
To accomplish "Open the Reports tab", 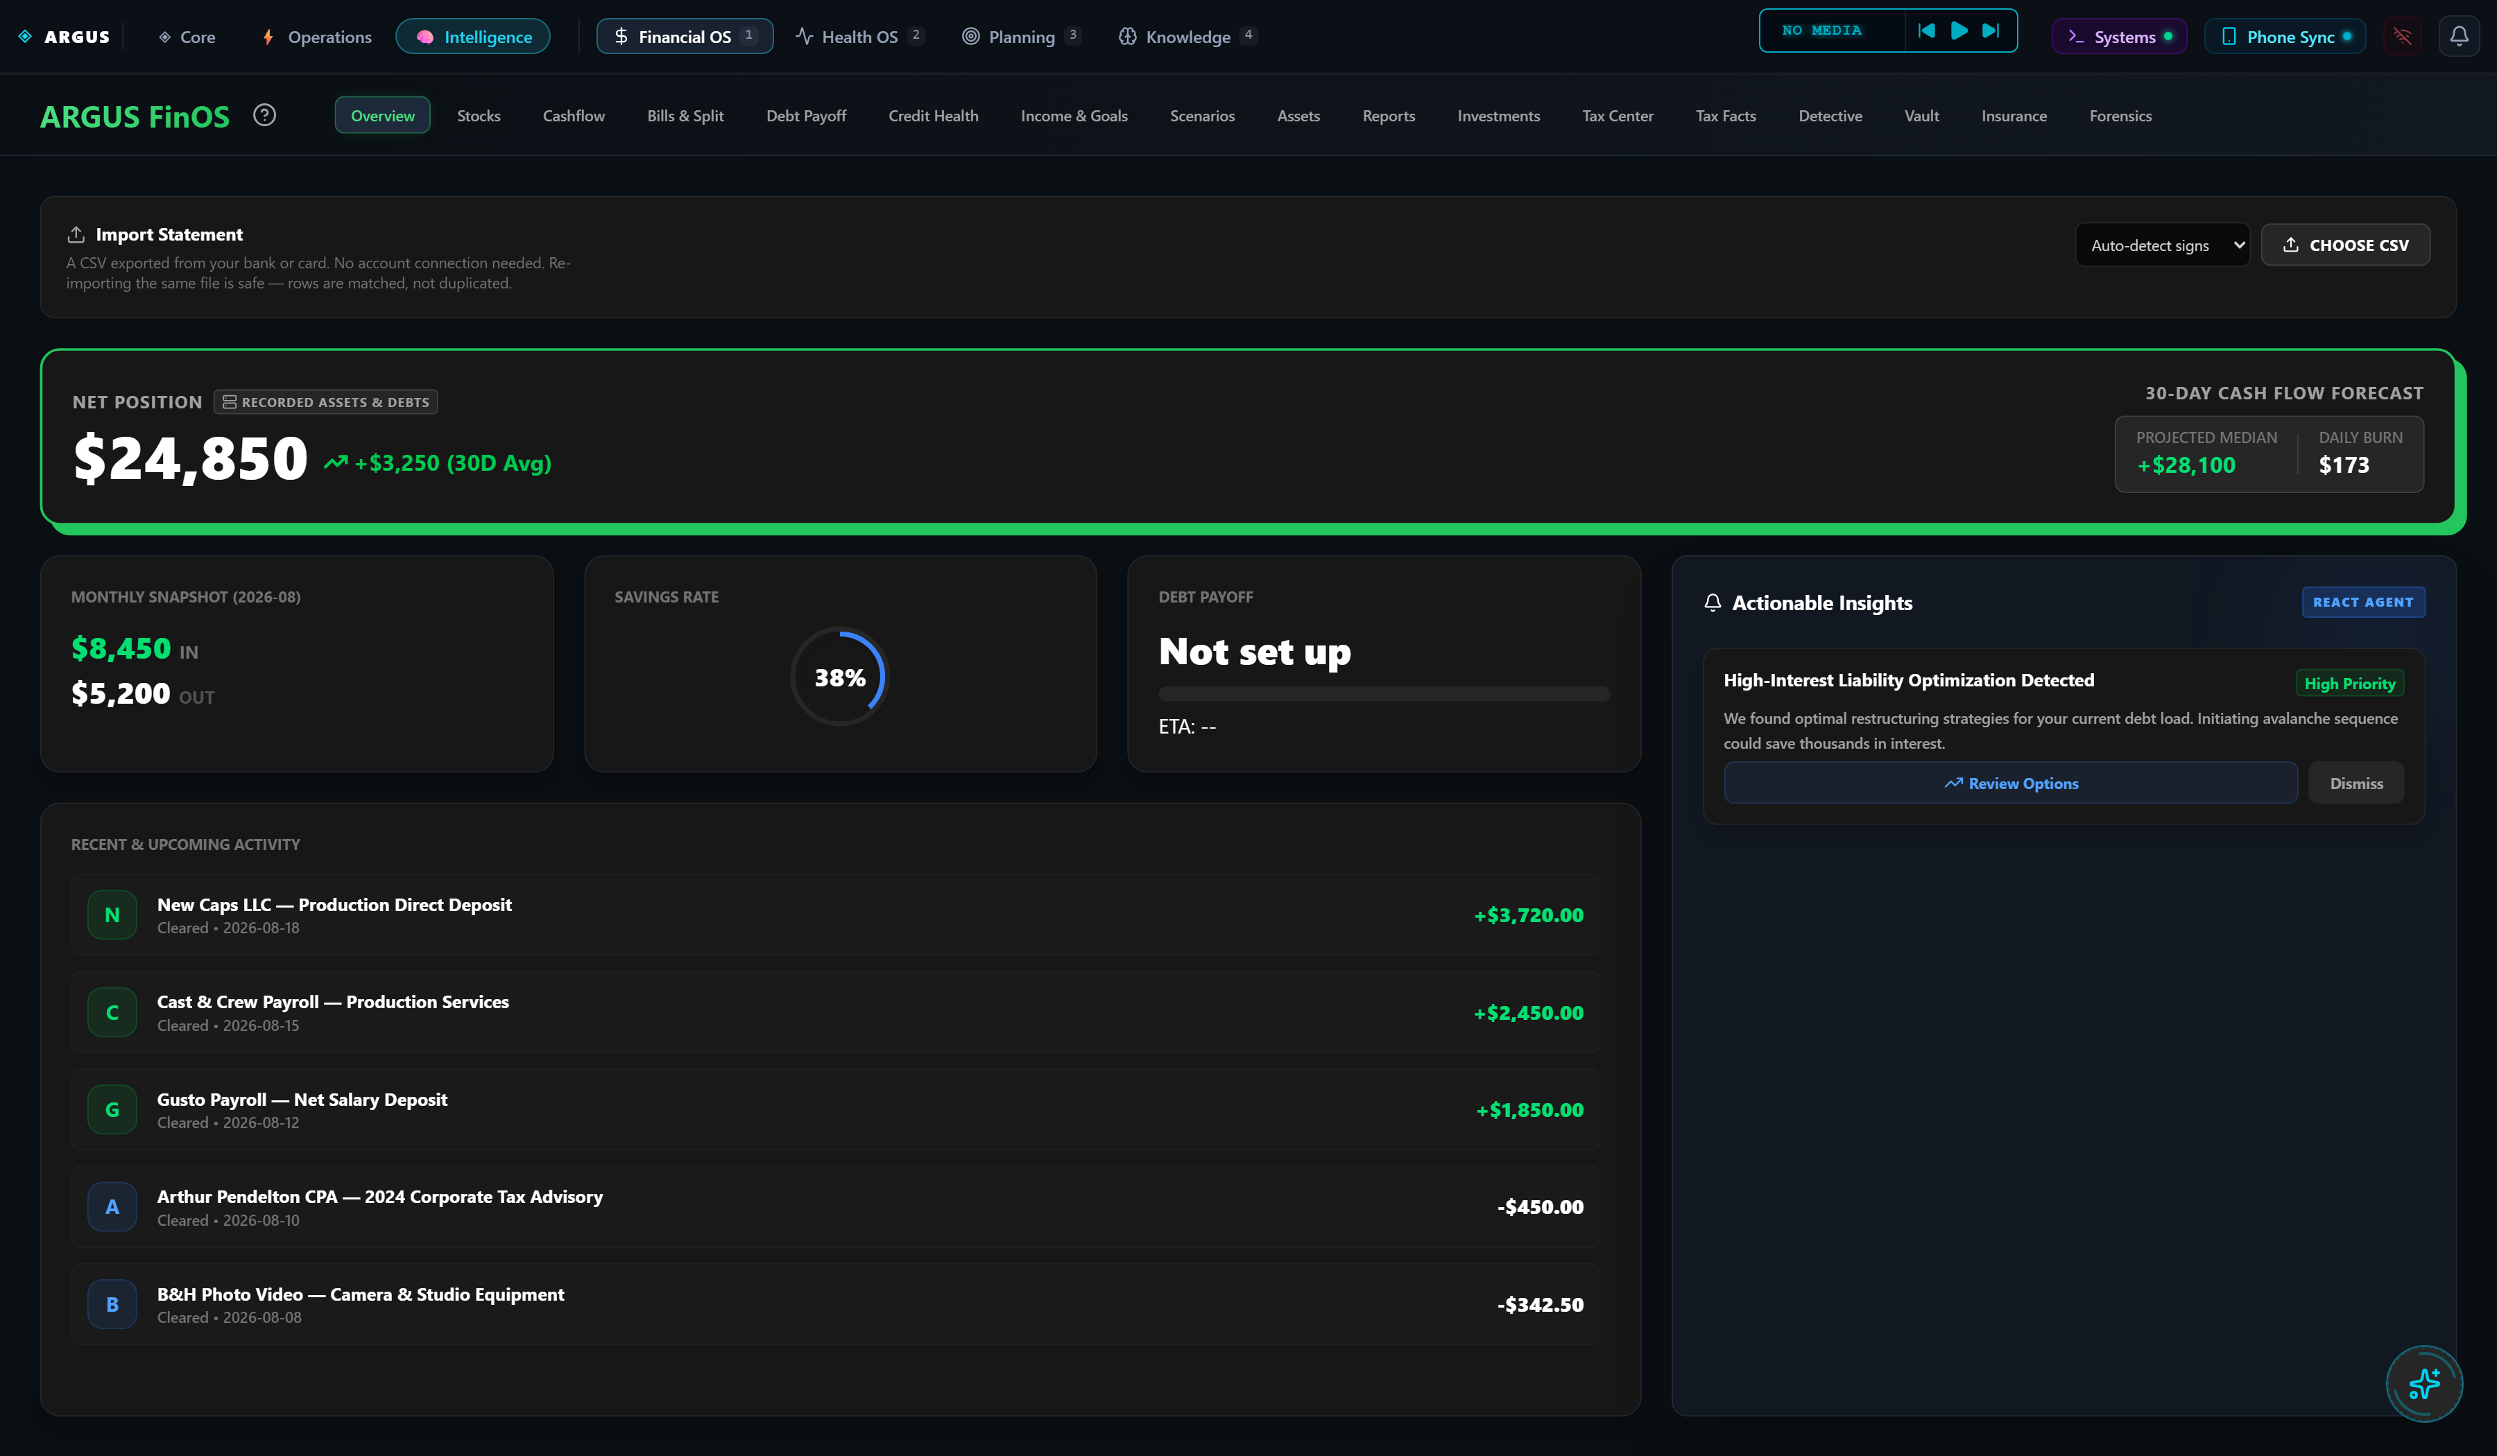I will (x=1388, y=116).
